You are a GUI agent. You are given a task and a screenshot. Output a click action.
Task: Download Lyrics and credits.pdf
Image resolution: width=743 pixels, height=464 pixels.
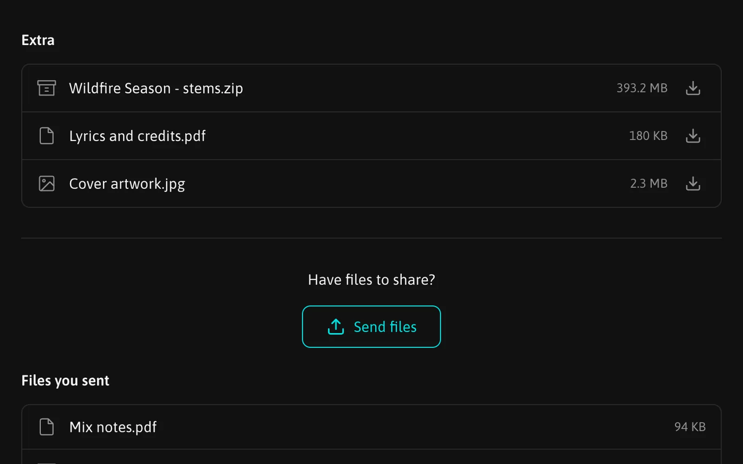[693, 136]
